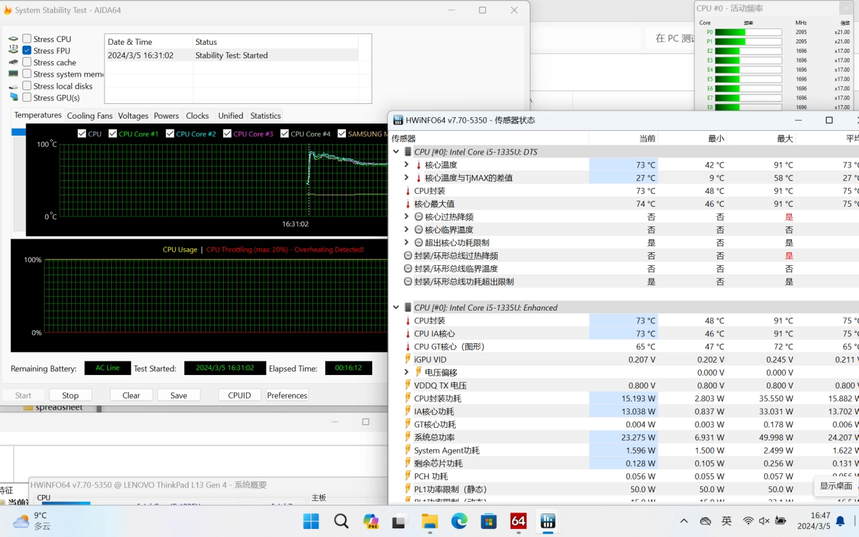Enable the Stress cache checkbox
Screen dimensions: 859x537
click(27, 62)
